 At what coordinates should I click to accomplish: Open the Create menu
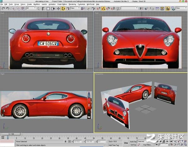(x=29, y=4)
